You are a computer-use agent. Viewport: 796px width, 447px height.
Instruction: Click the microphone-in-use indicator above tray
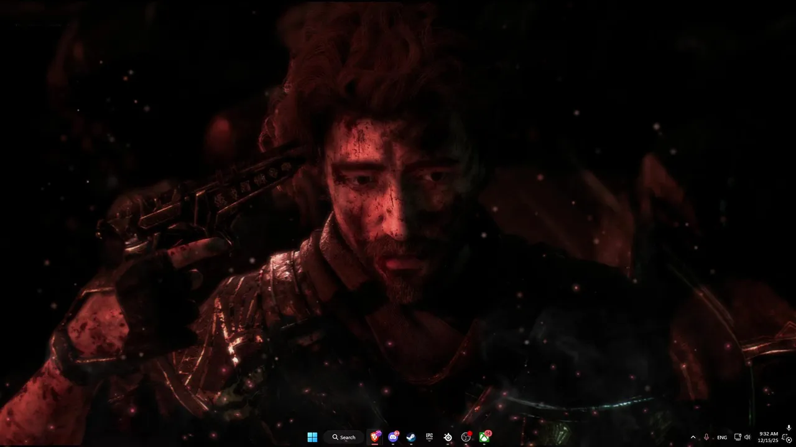[x=789, y=428]
